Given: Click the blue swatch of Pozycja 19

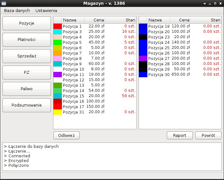Looking at the screenshot, I should (x=143, y=26).
